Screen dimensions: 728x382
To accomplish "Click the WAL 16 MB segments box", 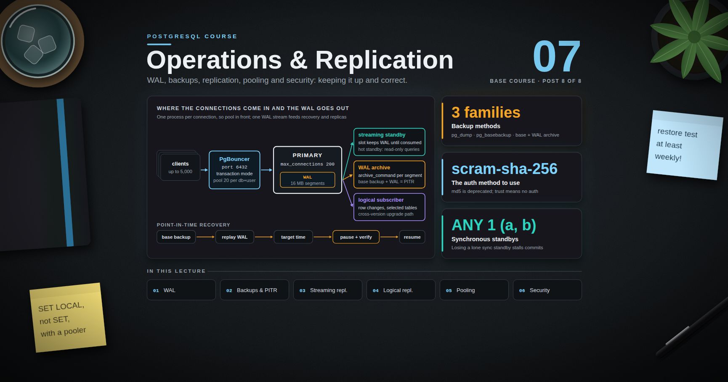I will pos(308,180).
